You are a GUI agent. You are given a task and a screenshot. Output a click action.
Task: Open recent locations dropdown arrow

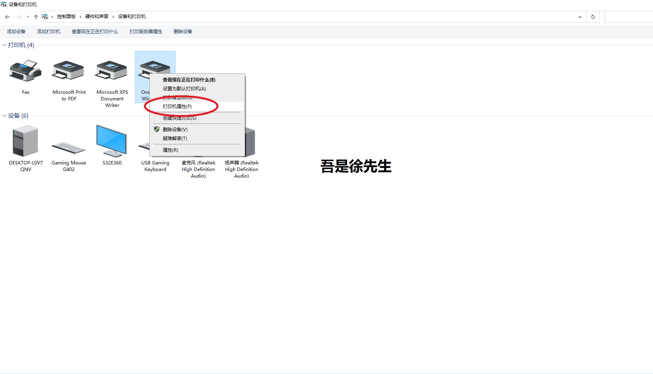point(28,17)
